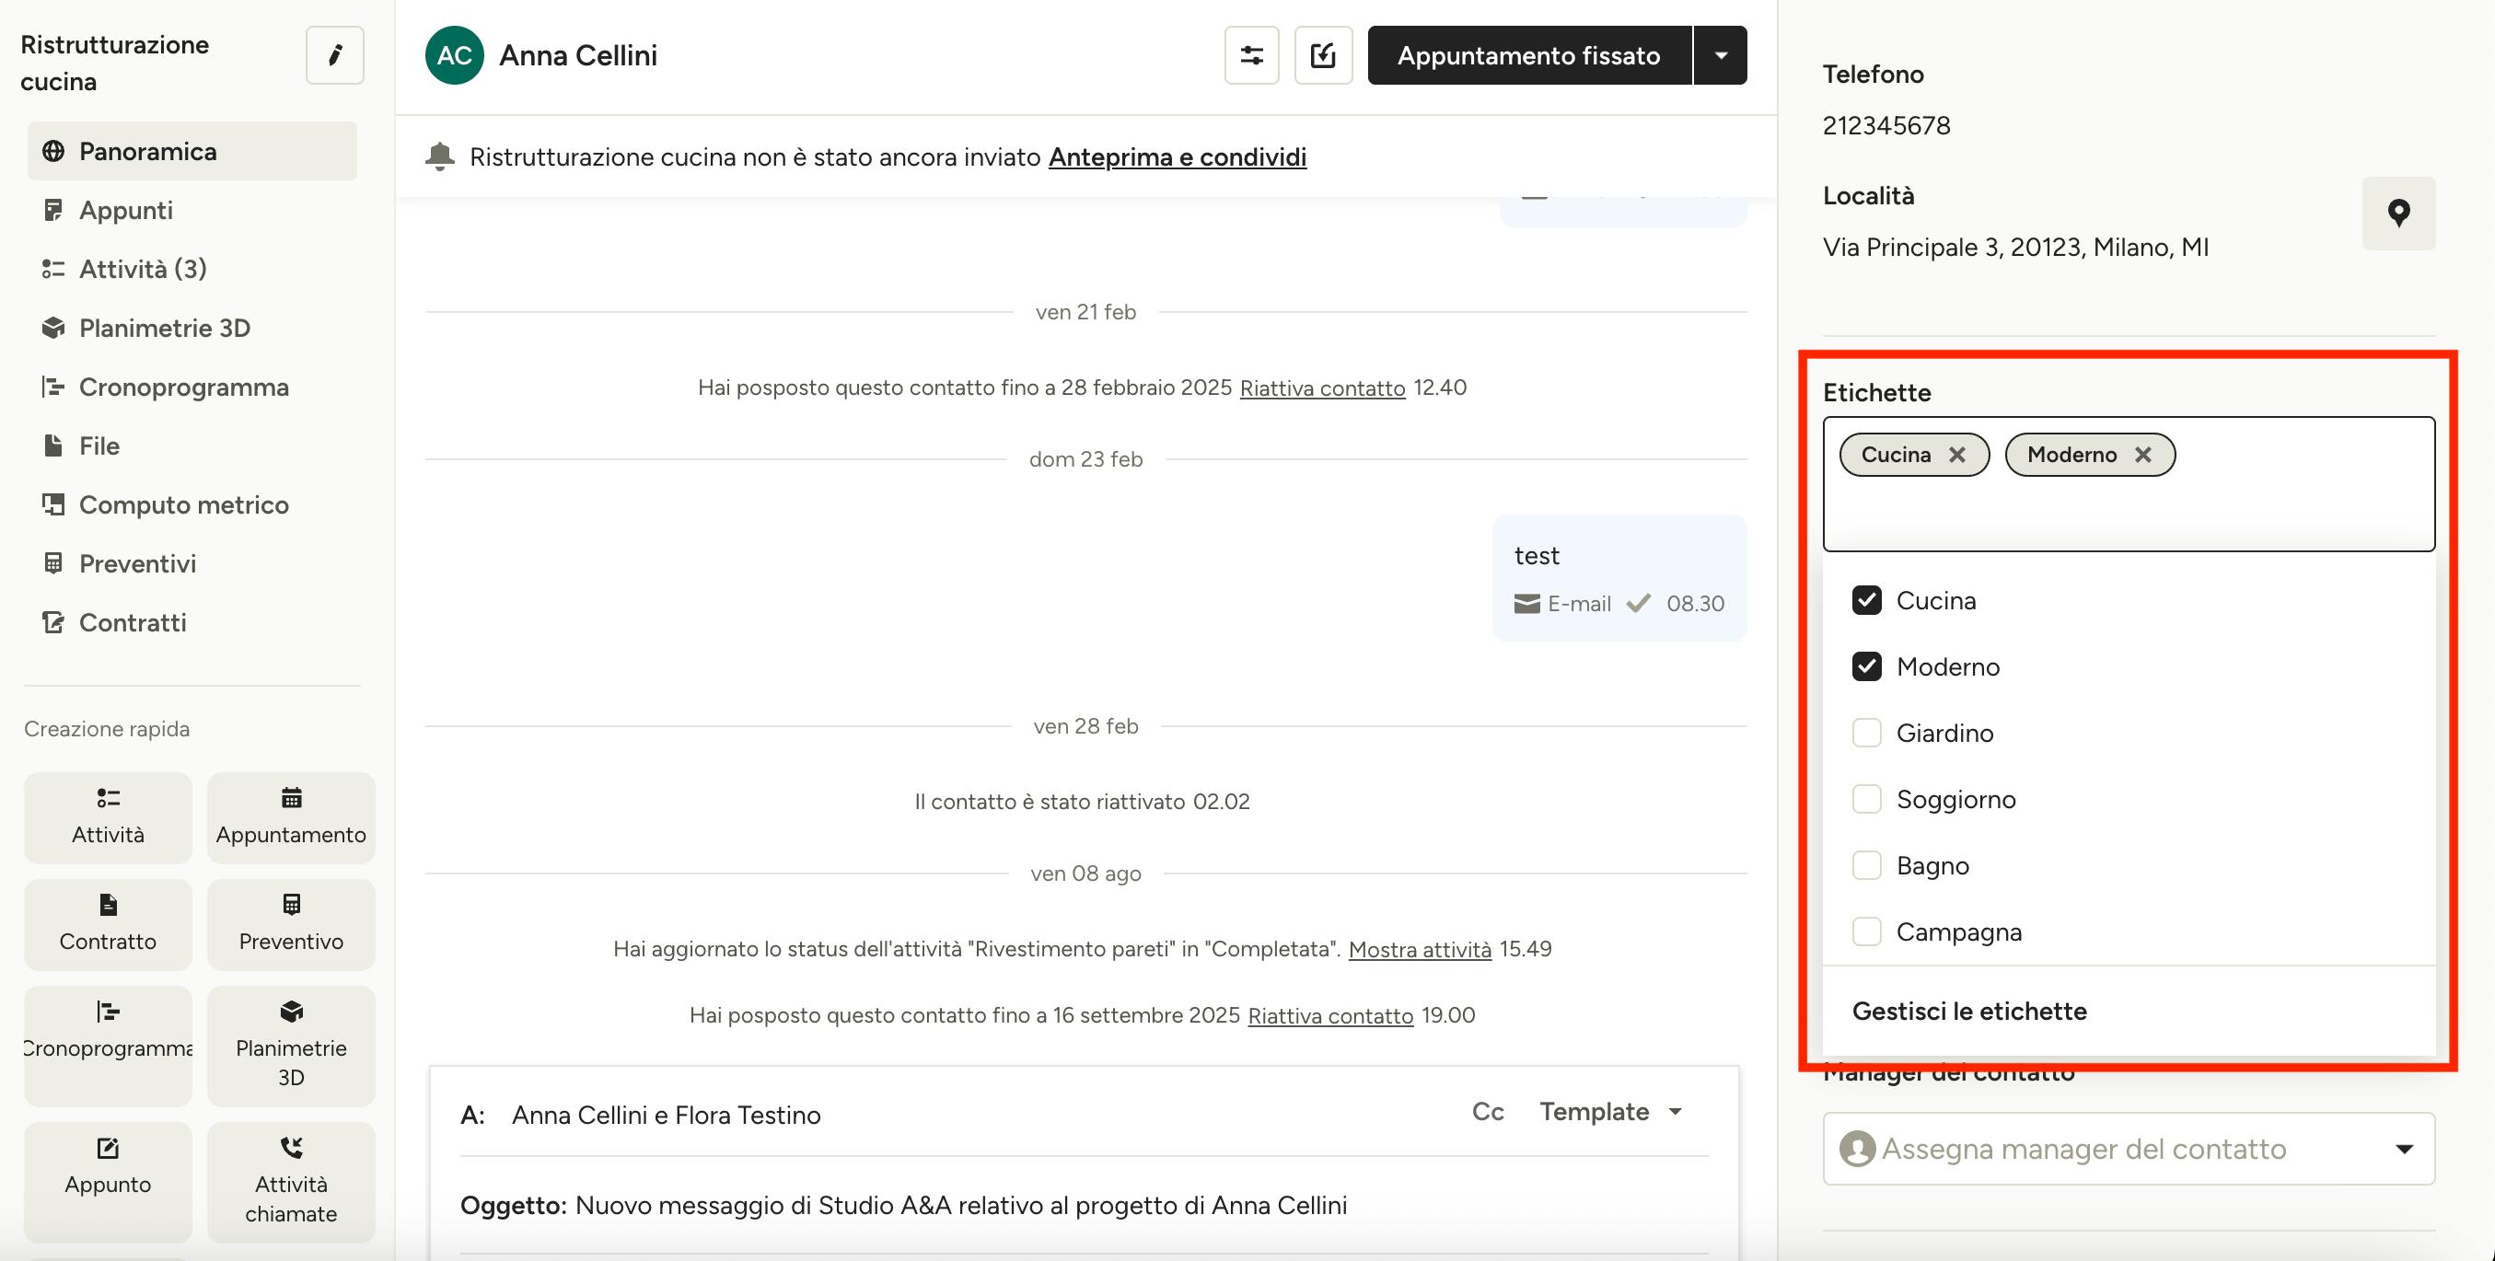The width and height of the screenshot is (2495, 1261).
Task: Check the Campagna label checkbox
Action: click(x=1866, y=931)
